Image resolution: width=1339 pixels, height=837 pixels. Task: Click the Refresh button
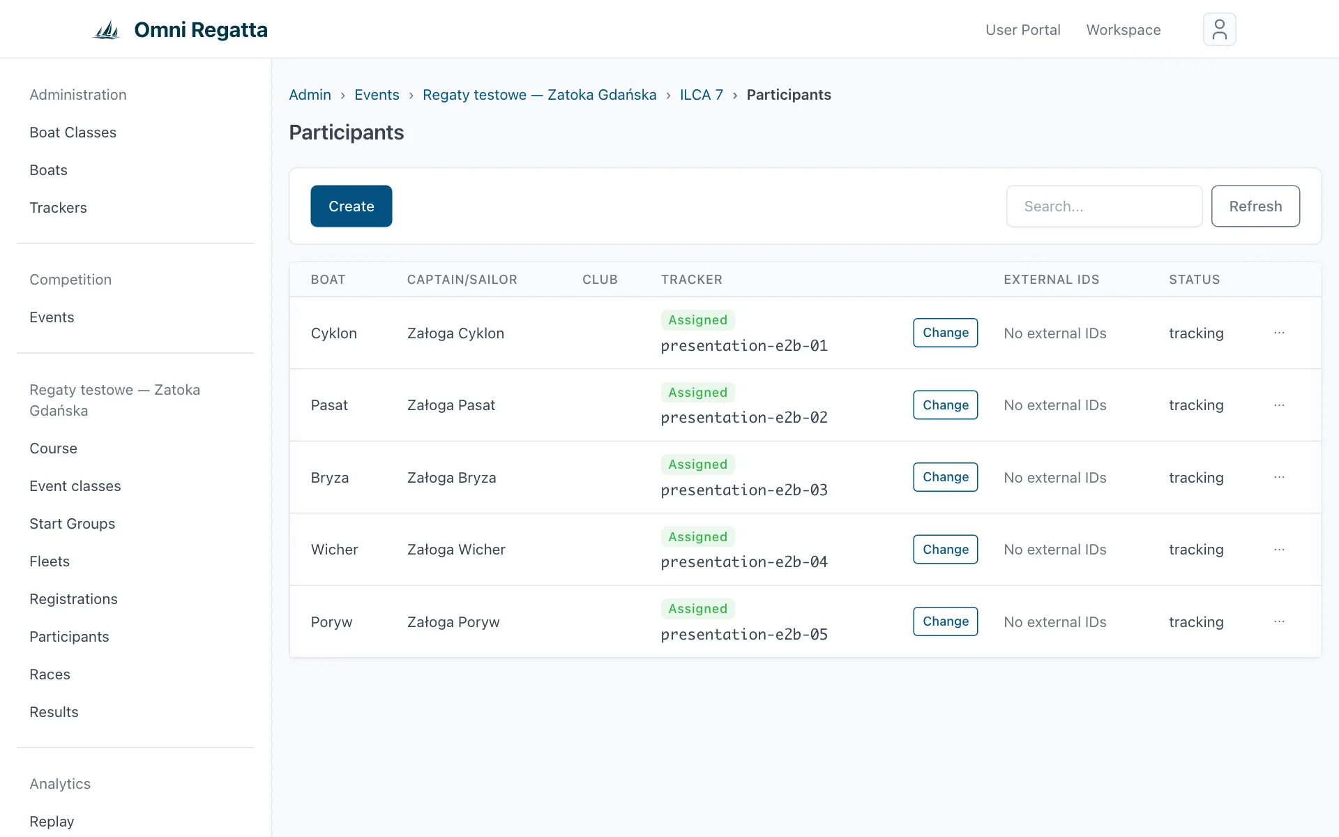[x=1255, y=206]
